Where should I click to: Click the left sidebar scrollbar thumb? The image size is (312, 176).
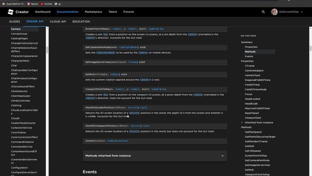47,50
